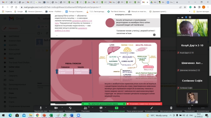Click the page vertical scrollbar
This screenshot has height=118, width=211.
pos(210,61)
